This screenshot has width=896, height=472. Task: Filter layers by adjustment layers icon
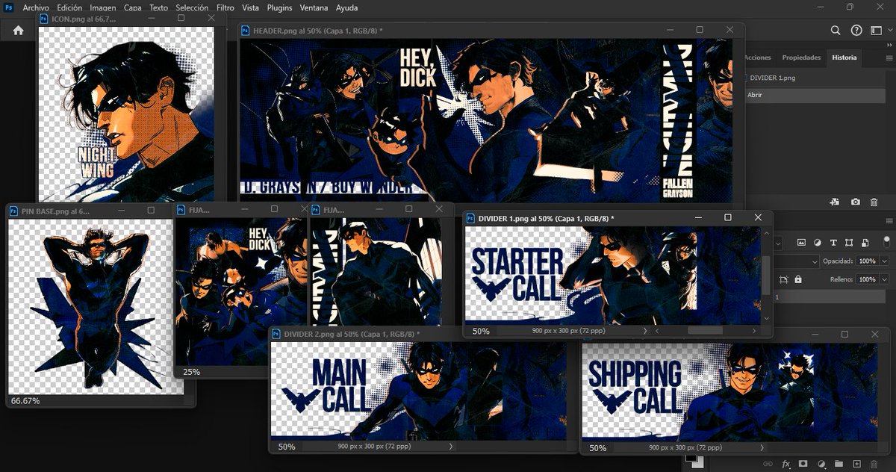[817, 243]
